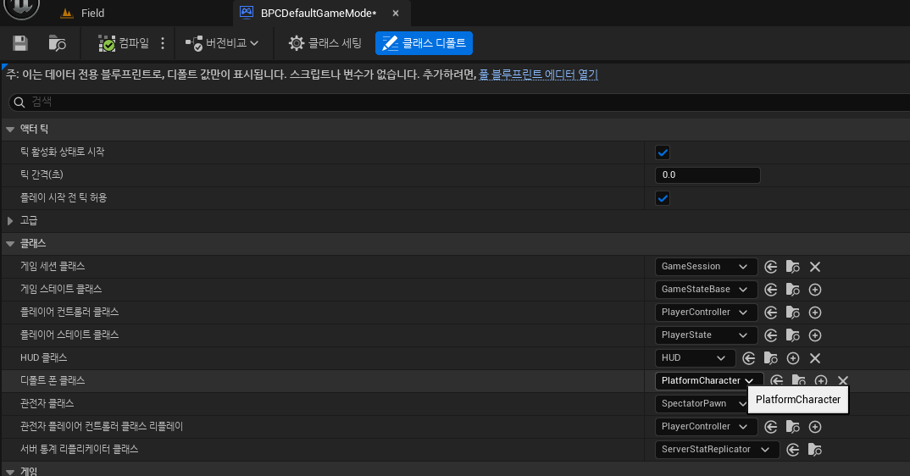Add new class for PlayerState row
910x476 pixels.
[815, 335]
